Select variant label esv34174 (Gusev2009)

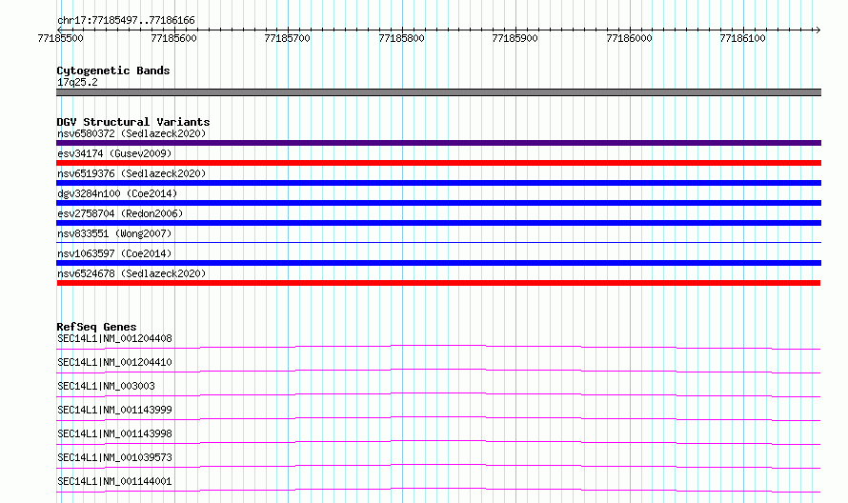coord(114,153)
